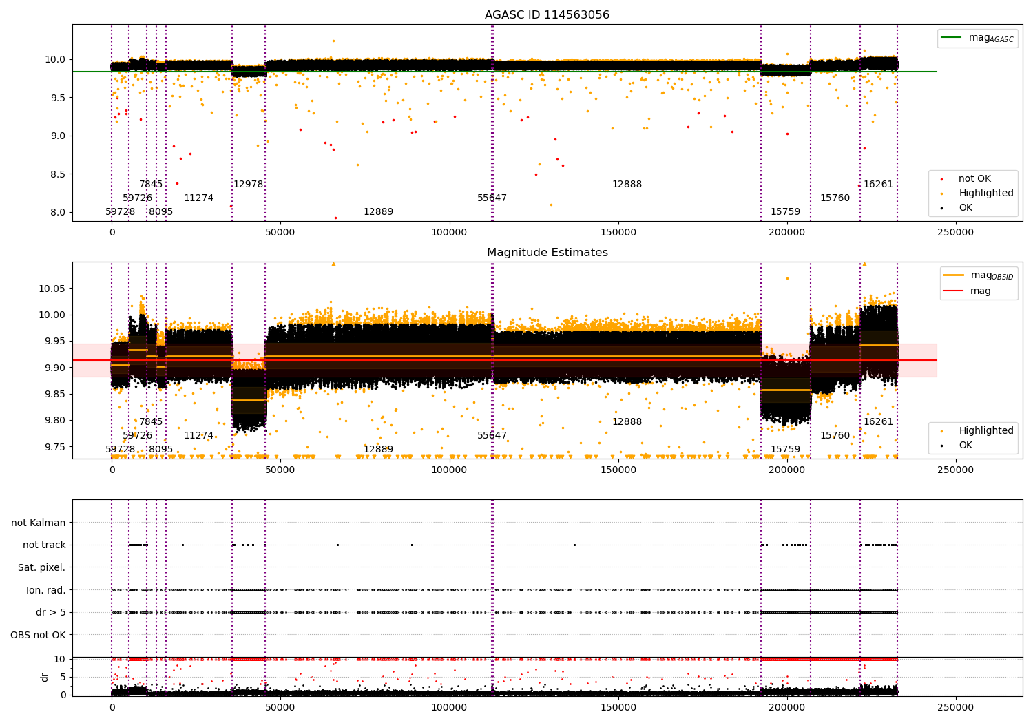Click the 'not Kalman' axis label
Image resolution: width=1033 pixels, height=723 pixels.
pos(39,523)
